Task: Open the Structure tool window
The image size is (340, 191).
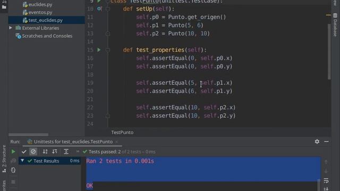Action: point(4,159)
